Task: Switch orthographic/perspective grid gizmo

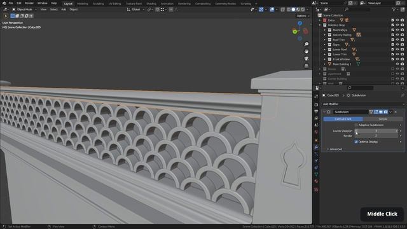Action: [x=307, y=66]
